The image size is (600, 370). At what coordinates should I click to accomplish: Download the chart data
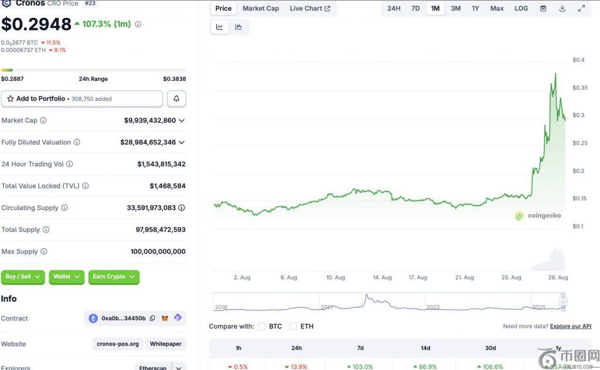coord(562,9)
